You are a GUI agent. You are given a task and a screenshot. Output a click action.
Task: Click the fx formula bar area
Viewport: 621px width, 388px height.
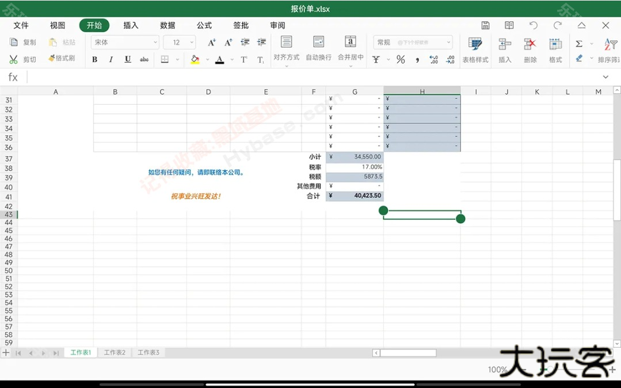[x=13, y=77]
